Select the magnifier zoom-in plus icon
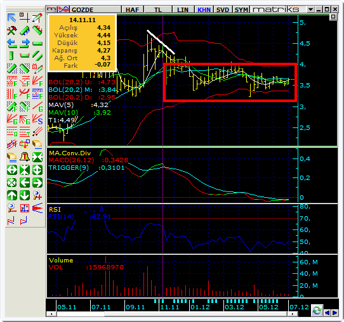Viewport: 344px width, 322px height. (37, 195)
